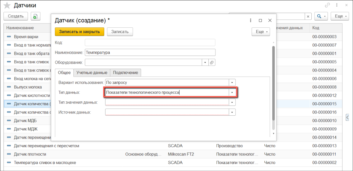This screenshot has width=353, height=171.
Task: Open the Тип значения данных dropdown
Action: tap(232, 102)
